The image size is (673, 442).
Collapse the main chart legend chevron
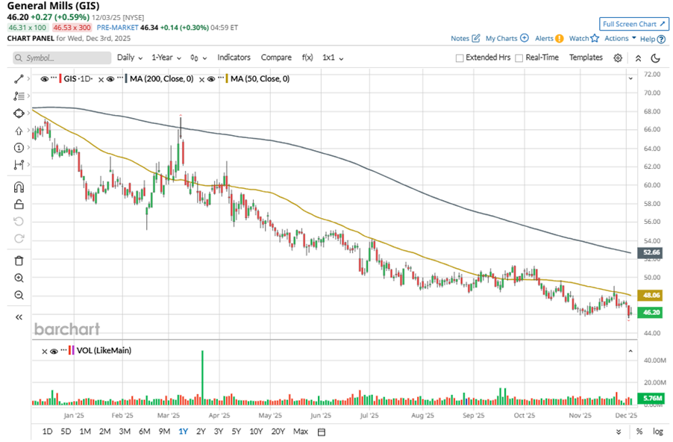(630, 78)
